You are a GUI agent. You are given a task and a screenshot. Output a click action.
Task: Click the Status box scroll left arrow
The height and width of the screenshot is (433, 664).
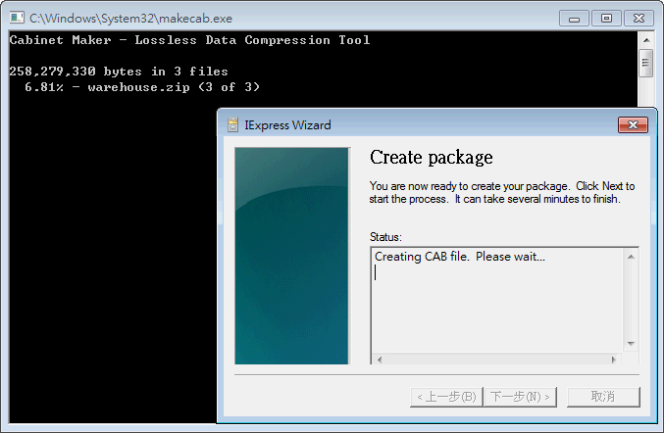(380, 360)
